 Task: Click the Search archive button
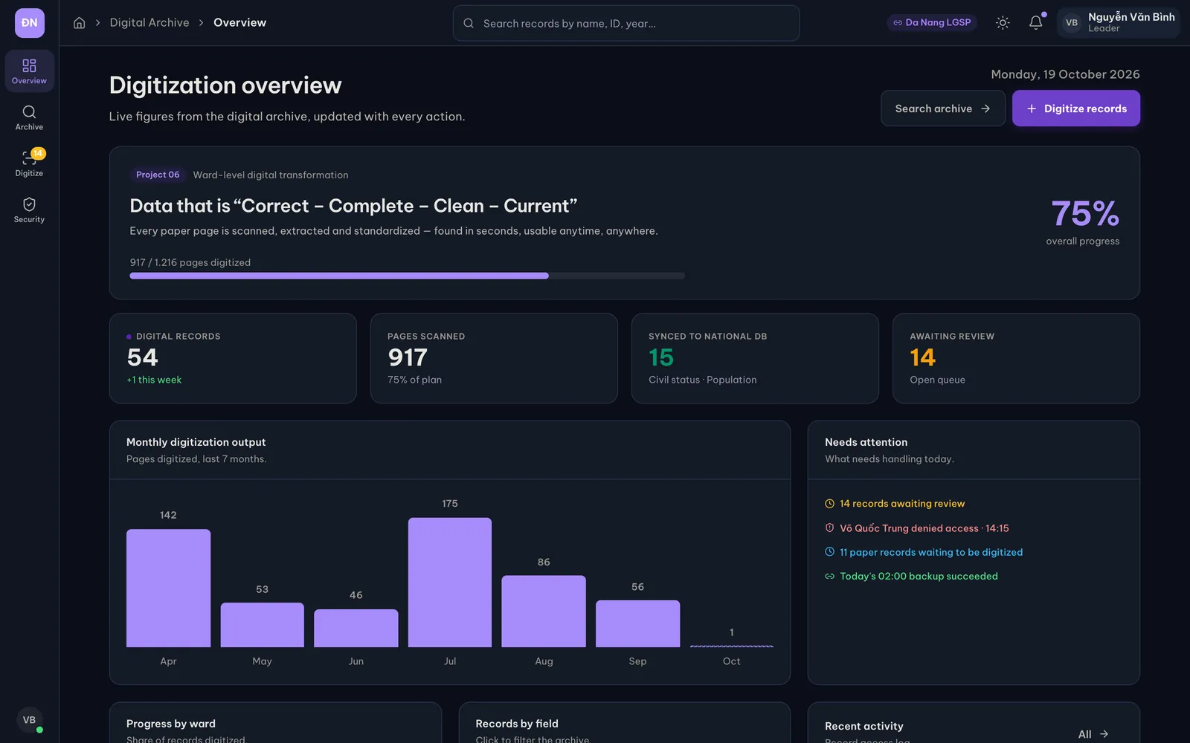pyautogui.click(x=943, y=108)
